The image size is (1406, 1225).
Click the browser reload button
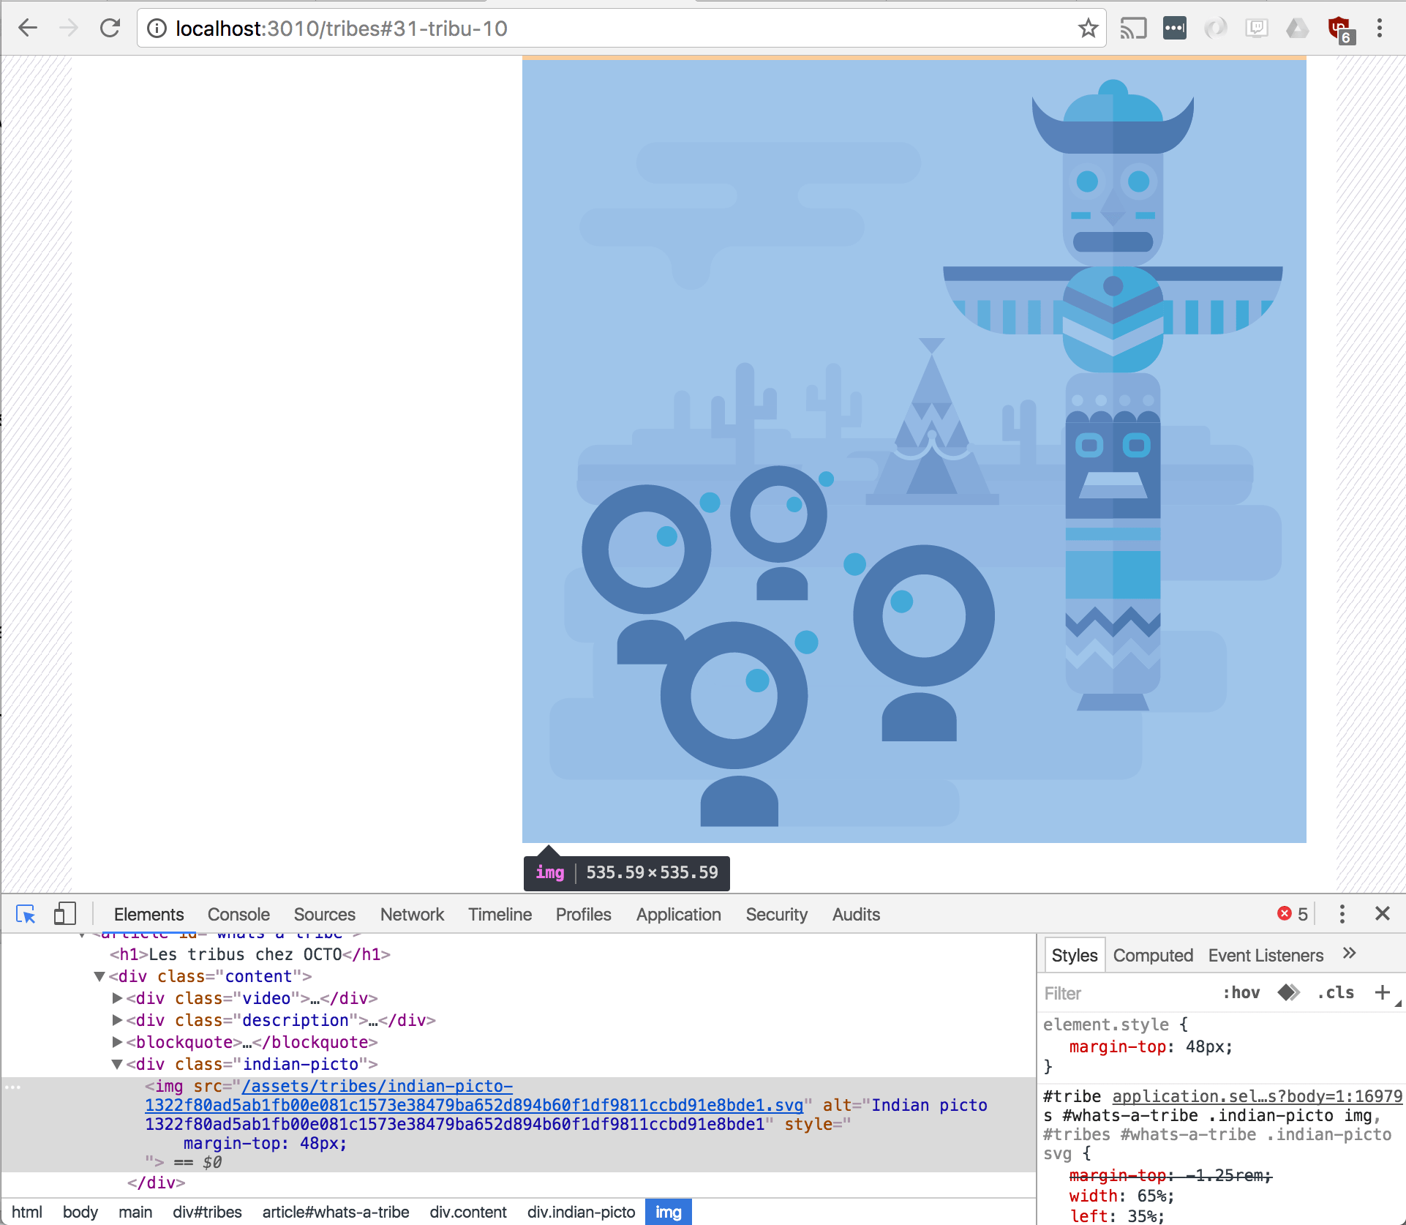coord(110,29)
